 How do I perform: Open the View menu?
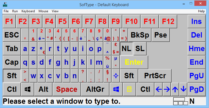point(55,11)
